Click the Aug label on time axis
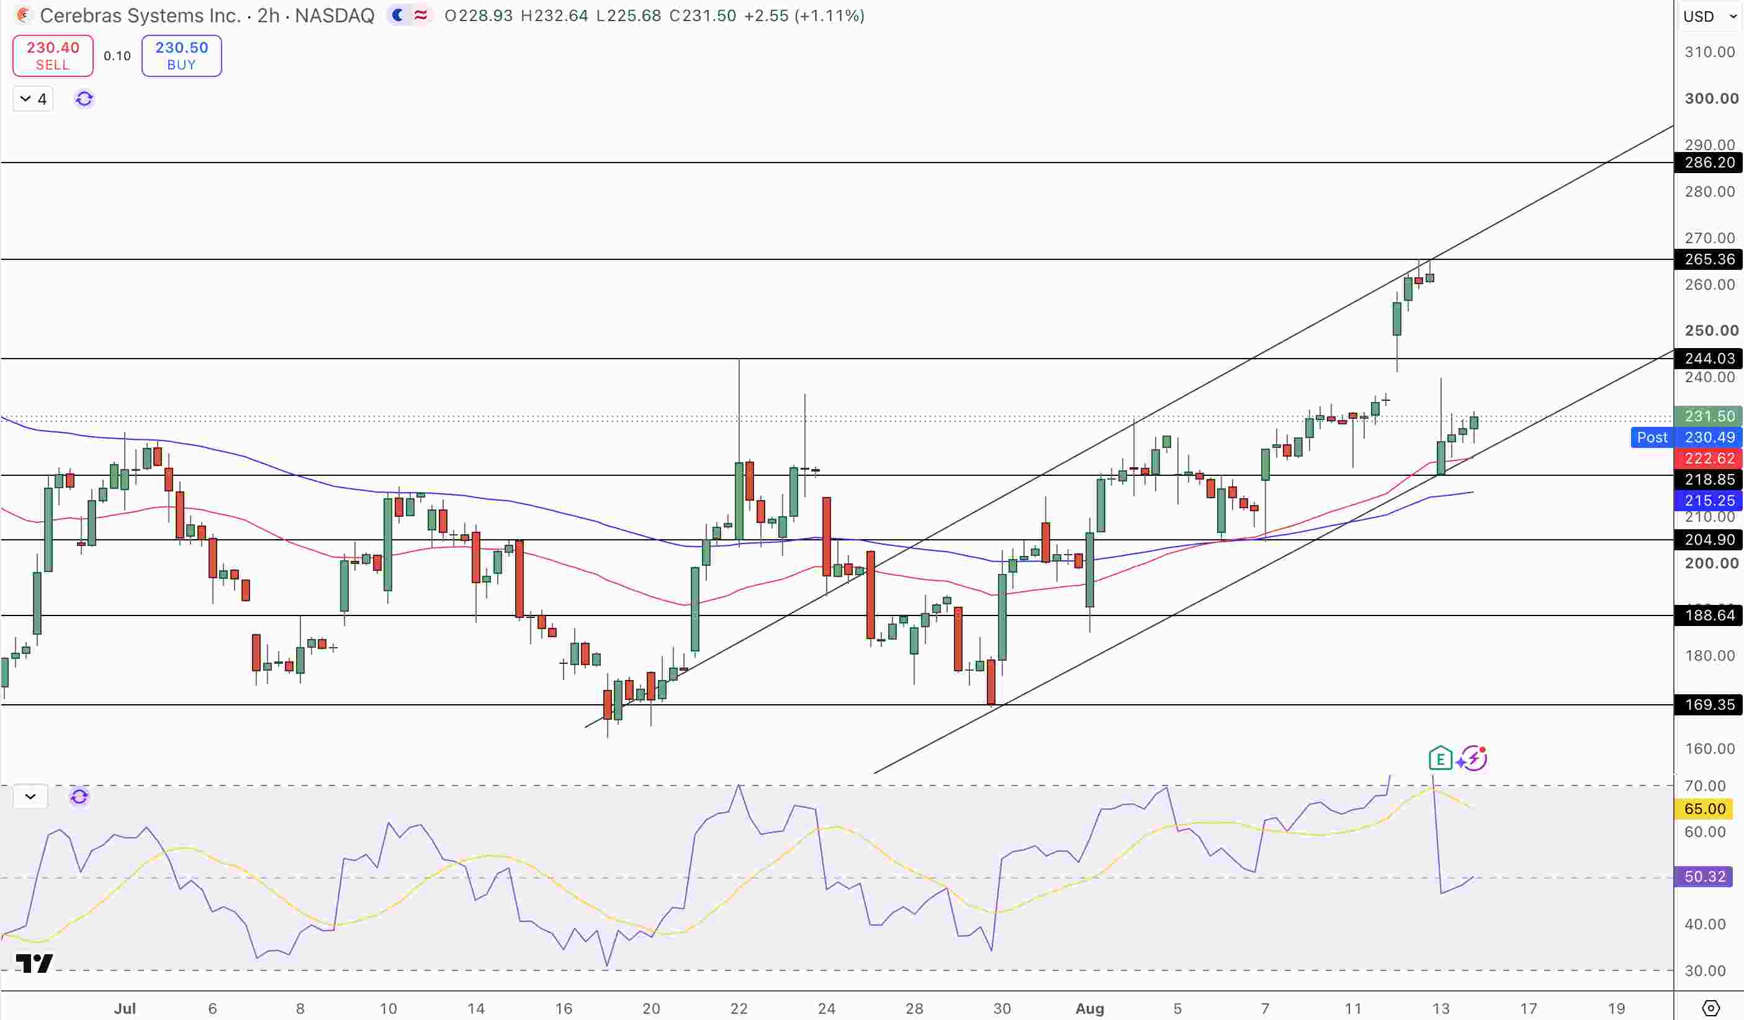This screenshot has height=1020, width=1744. (x=1089, y=1008)
